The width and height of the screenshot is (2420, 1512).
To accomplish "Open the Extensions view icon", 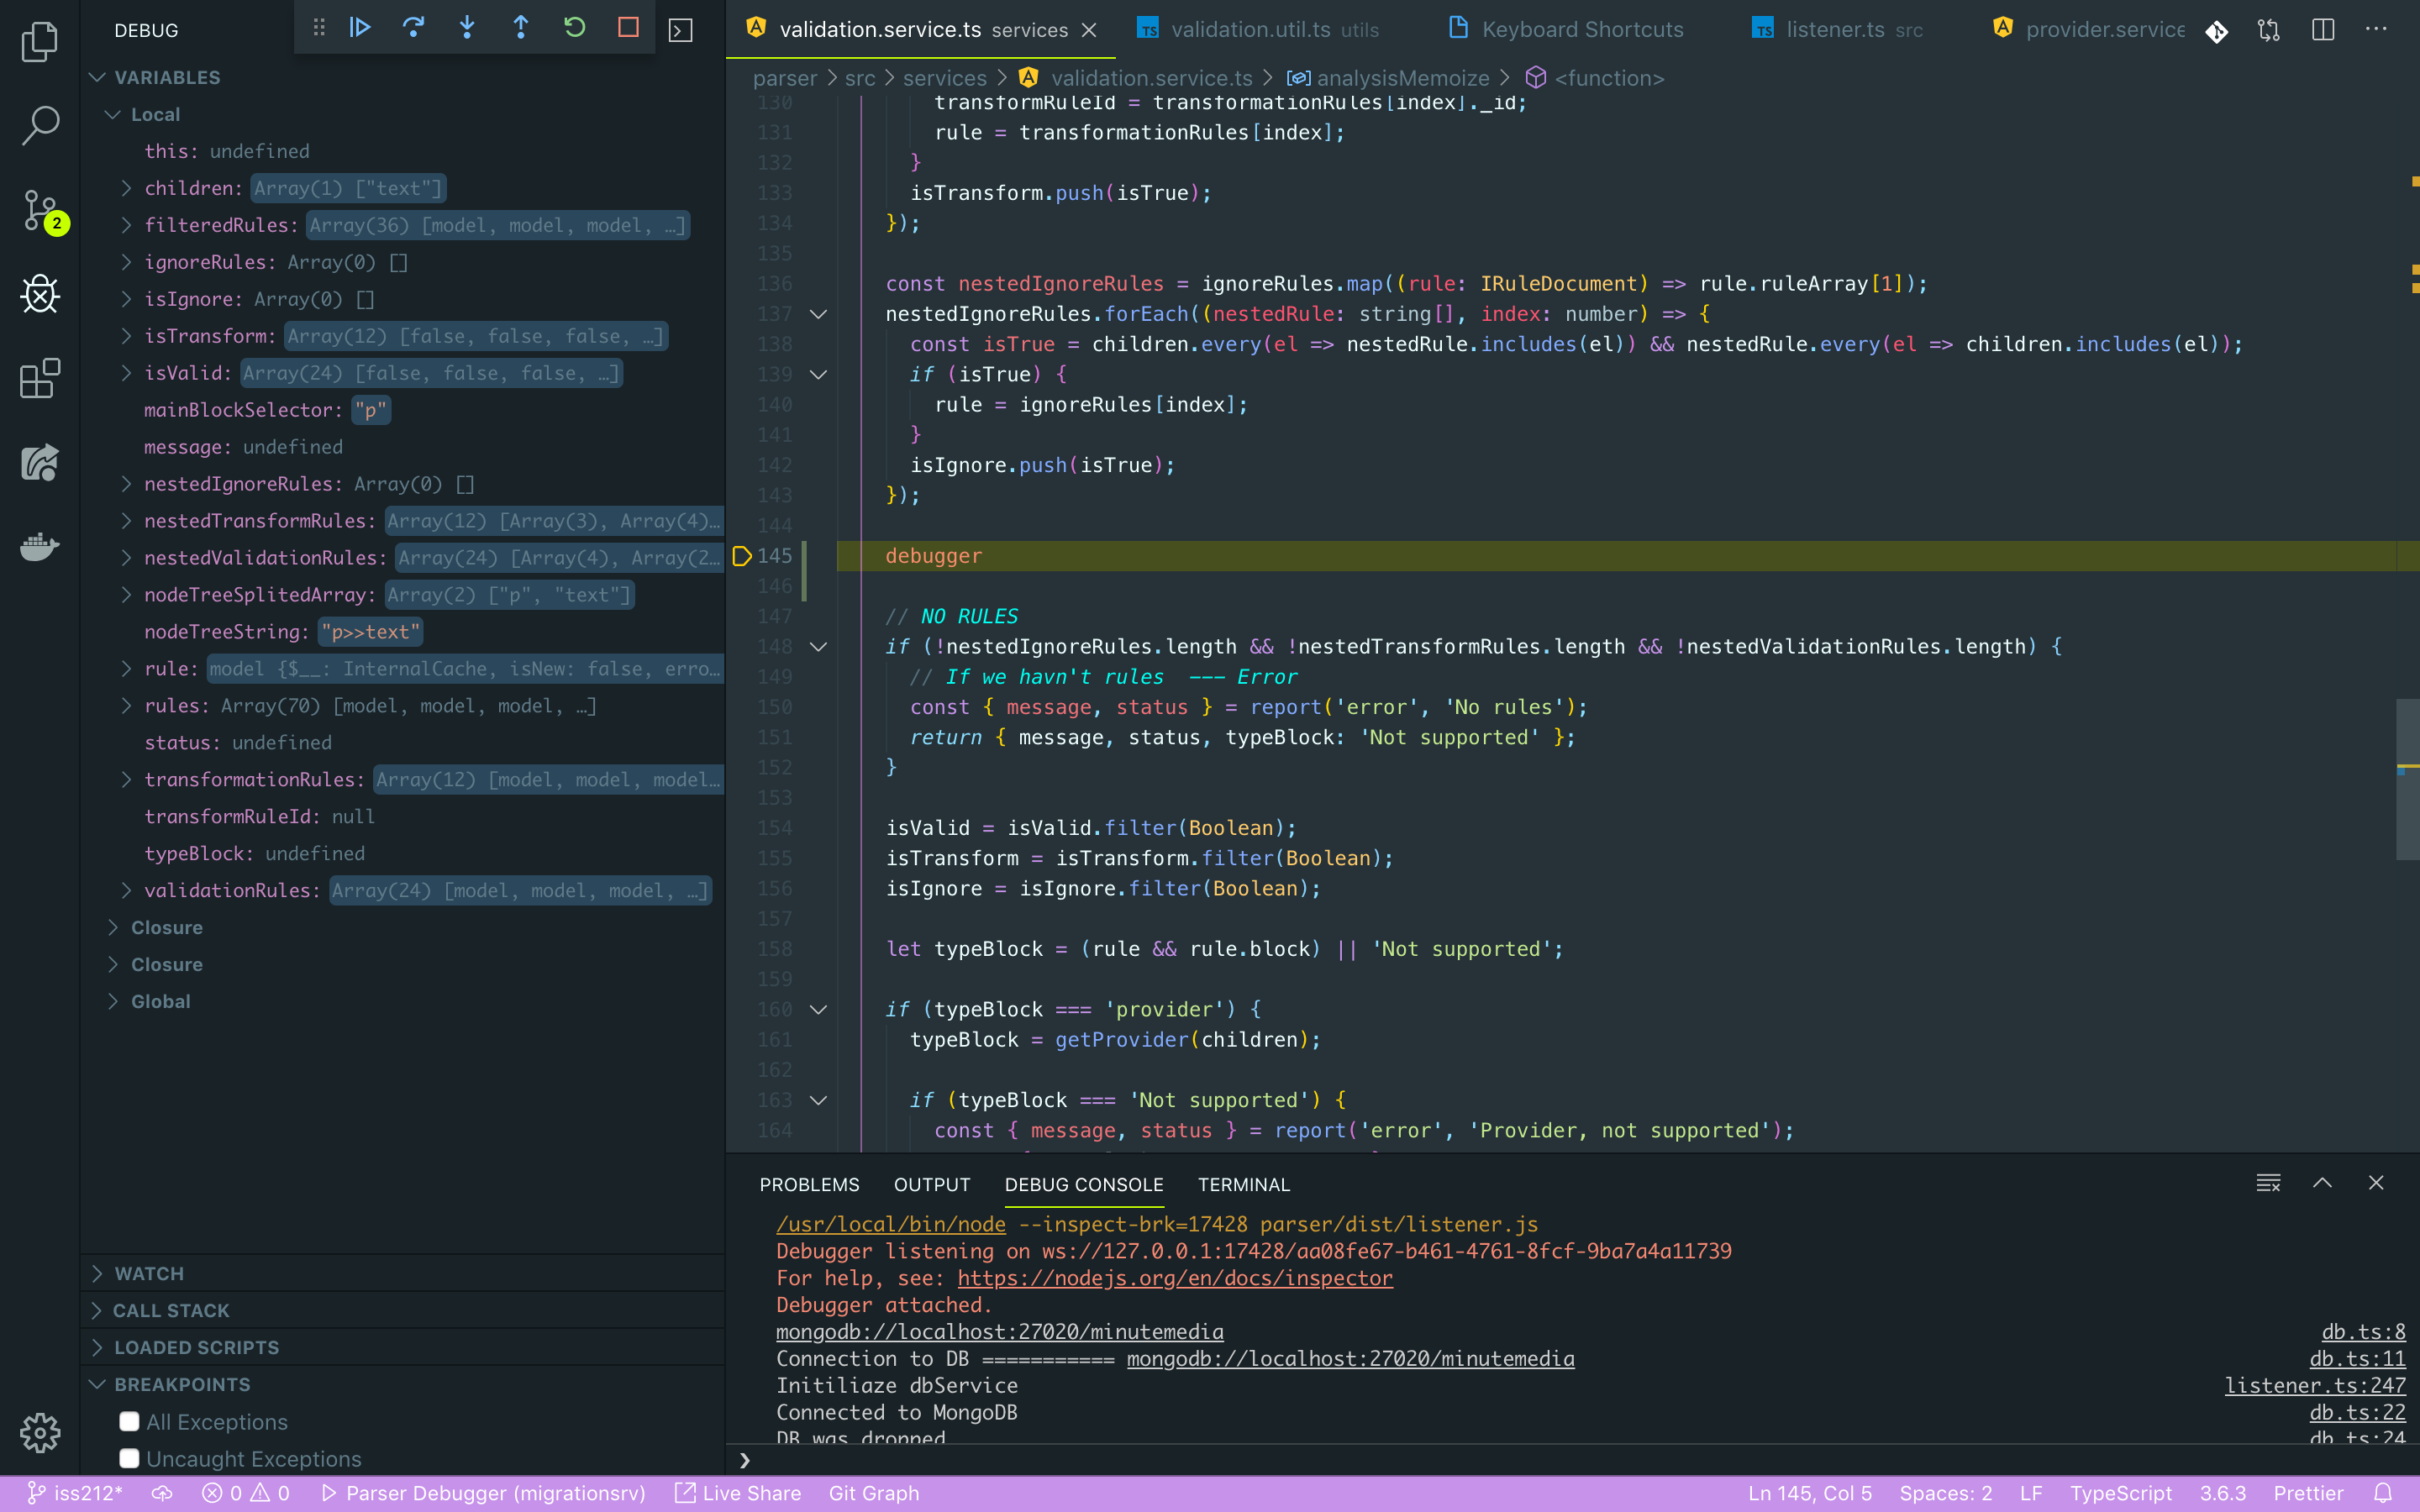I will (x=40, y=379).
